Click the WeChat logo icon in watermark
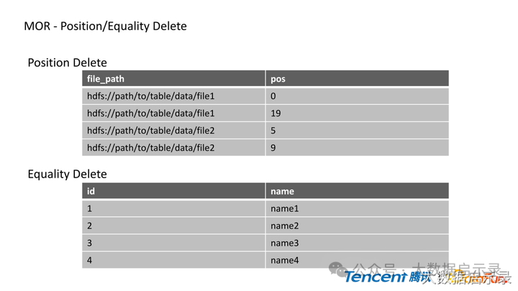The image size is (518, 291). (337, 269)
